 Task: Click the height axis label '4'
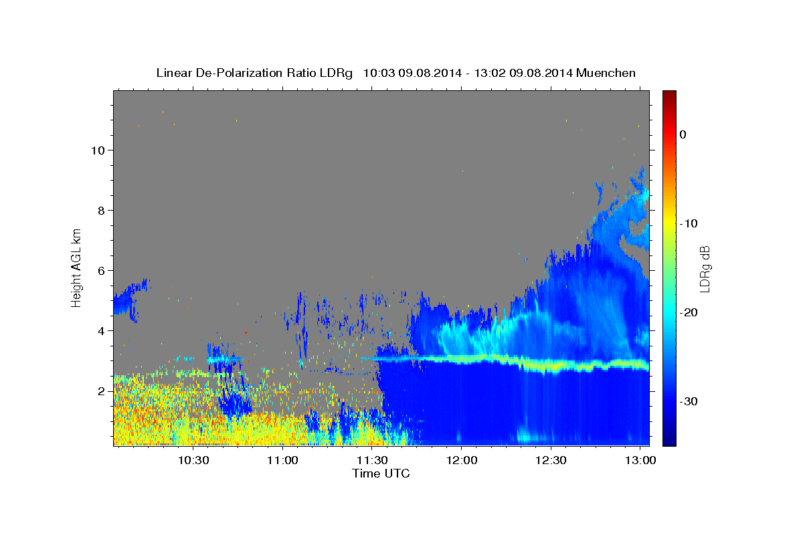click(101, 330)
